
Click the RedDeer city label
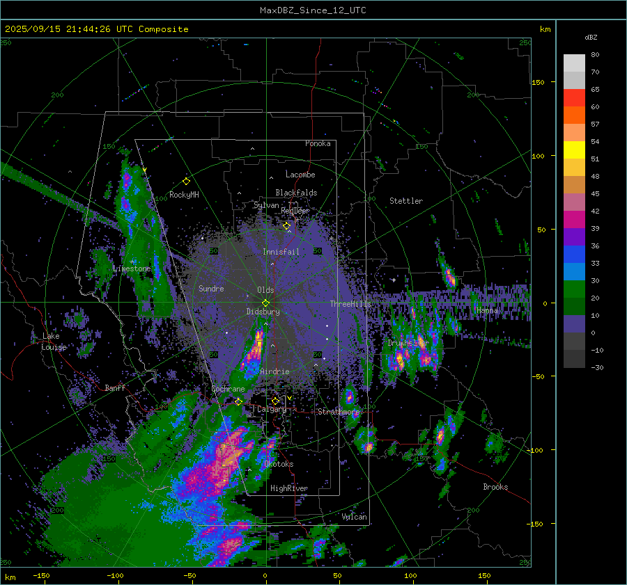(x=295, y=211)
